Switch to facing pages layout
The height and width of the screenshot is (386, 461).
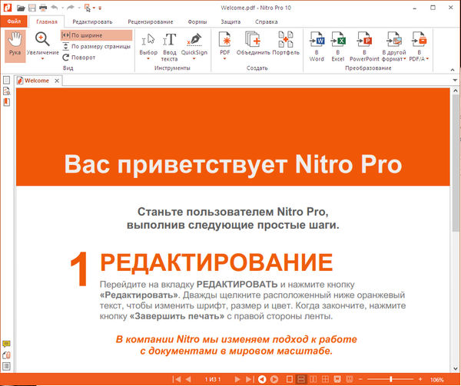313,379
